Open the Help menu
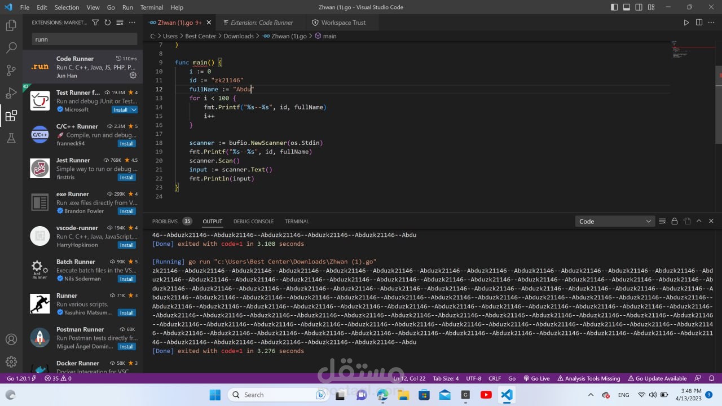722x406 pixels. [x=177, y=7]
